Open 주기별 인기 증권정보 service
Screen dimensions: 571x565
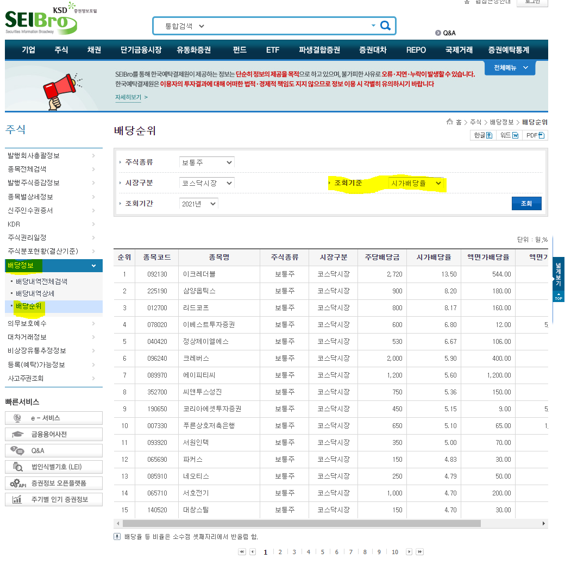coord(54,499)
